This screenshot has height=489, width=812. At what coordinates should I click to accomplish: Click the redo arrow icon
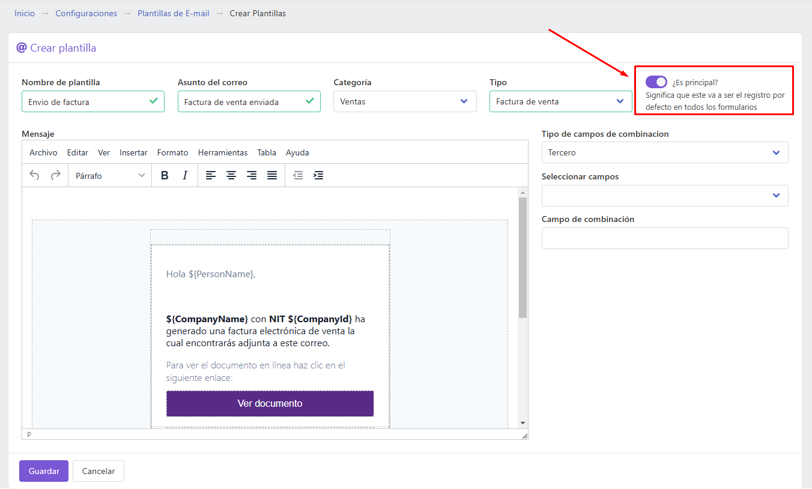tap(55, 175)
